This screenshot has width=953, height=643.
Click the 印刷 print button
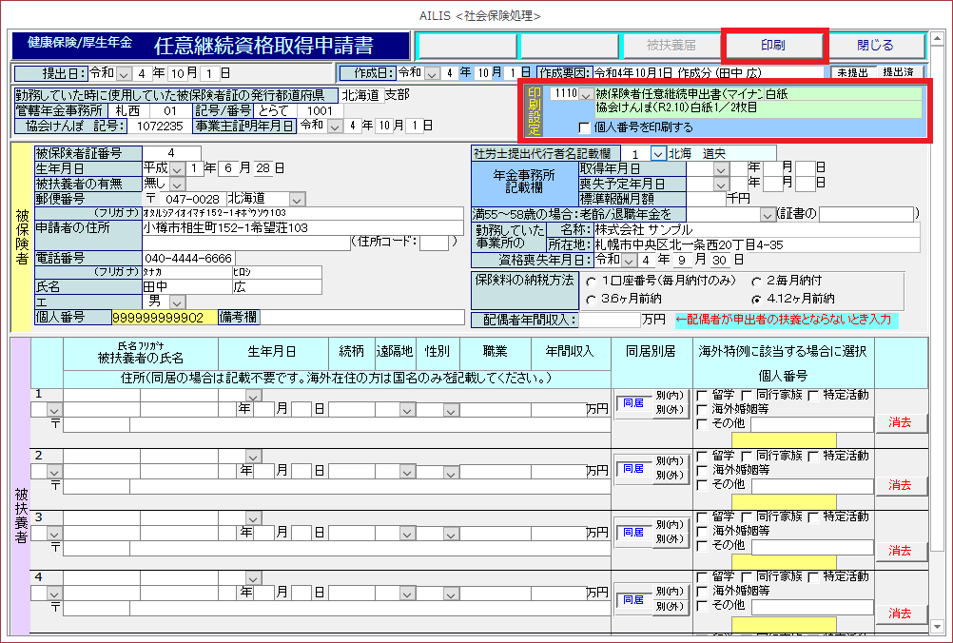pos(772,45)
